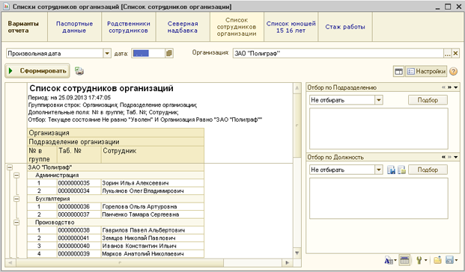The width and height of the screenshot is (465, 272).
Task: Open the help question mark icon
Action: (x=454, y=71)
